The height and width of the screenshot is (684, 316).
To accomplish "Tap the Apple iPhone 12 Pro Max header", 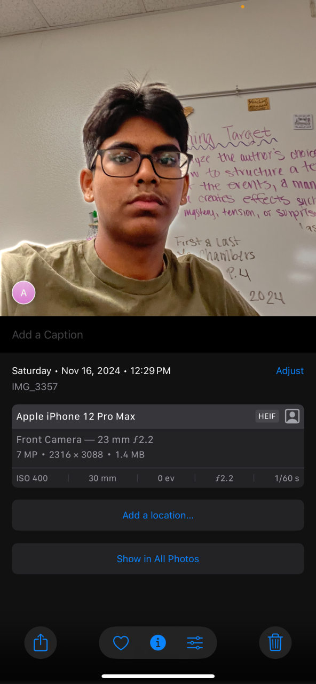I will [76, 416].
